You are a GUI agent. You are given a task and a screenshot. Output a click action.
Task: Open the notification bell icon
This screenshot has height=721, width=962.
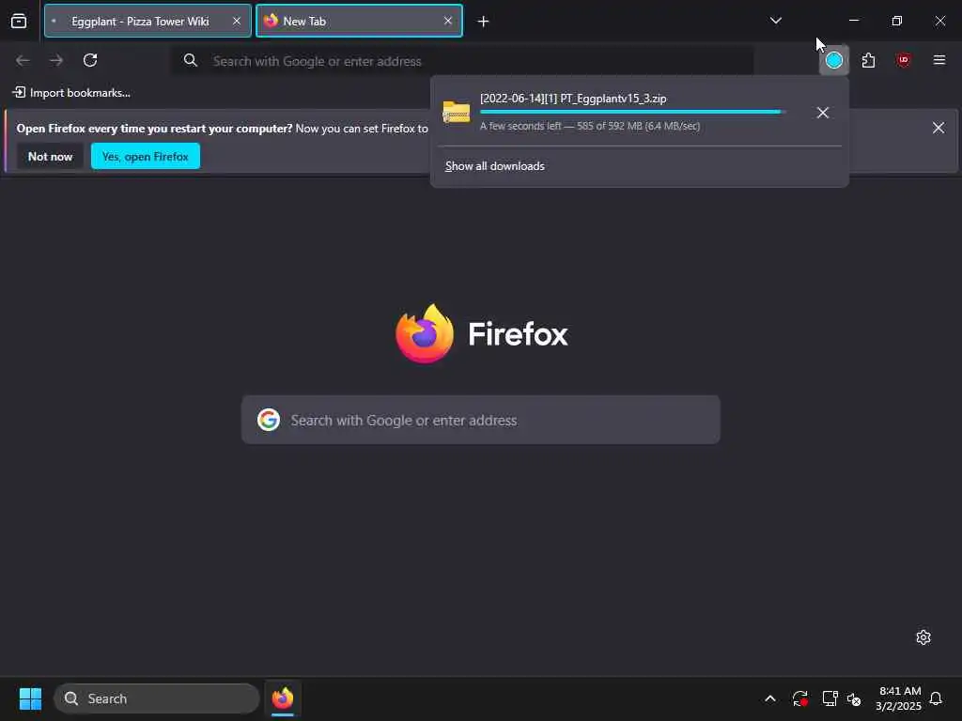[936, 698]
